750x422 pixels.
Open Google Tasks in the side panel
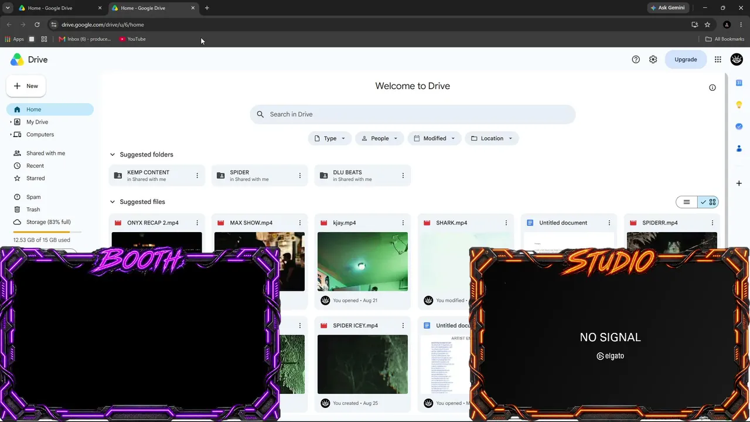[739, 126]
